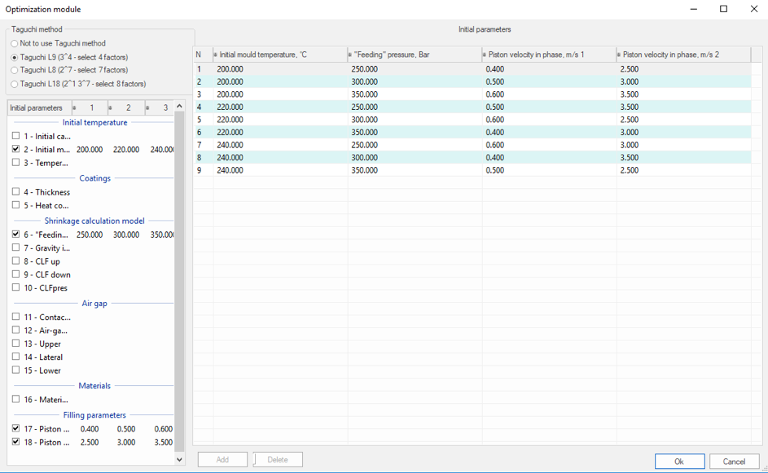The image size is (768, 473).
Task: Enable '14 - Lateral' checkbox
Action: tap(15, 357)
